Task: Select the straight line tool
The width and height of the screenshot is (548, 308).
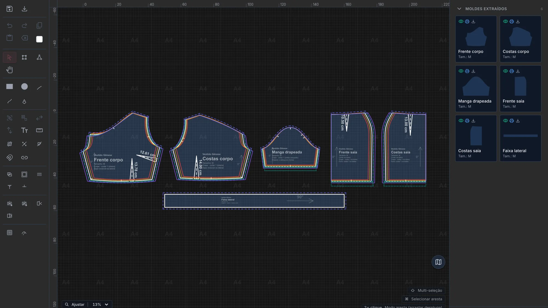Action: 39,88
